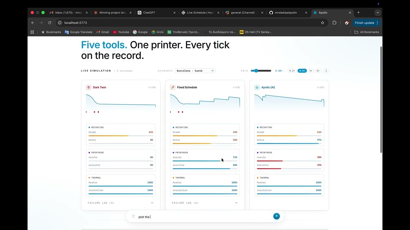Click the Apollo (AI) robot icon

tap(257, 87)
